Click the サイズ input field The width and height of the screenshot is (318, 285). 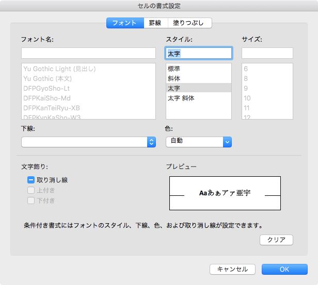[267, 53]
